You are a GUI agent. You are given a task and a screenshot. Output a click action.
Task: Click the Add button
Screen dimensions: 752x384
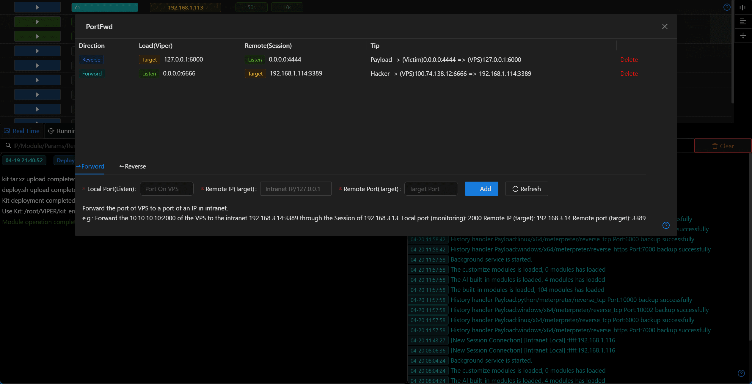point(481,189)
